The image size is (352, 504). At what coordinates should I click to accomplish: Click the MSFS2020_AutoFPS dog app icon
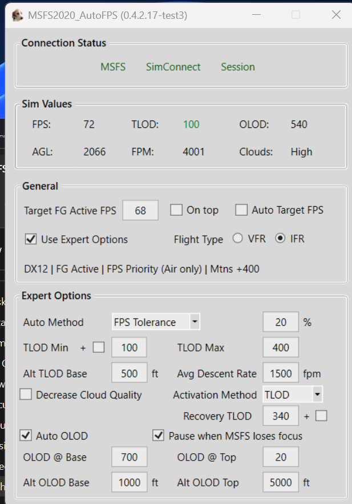17,15
